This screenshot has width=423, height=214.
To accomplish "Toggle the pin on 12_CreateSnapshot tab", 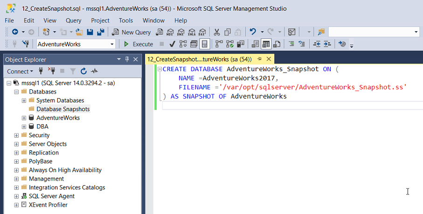I will [x=259, y=59].
